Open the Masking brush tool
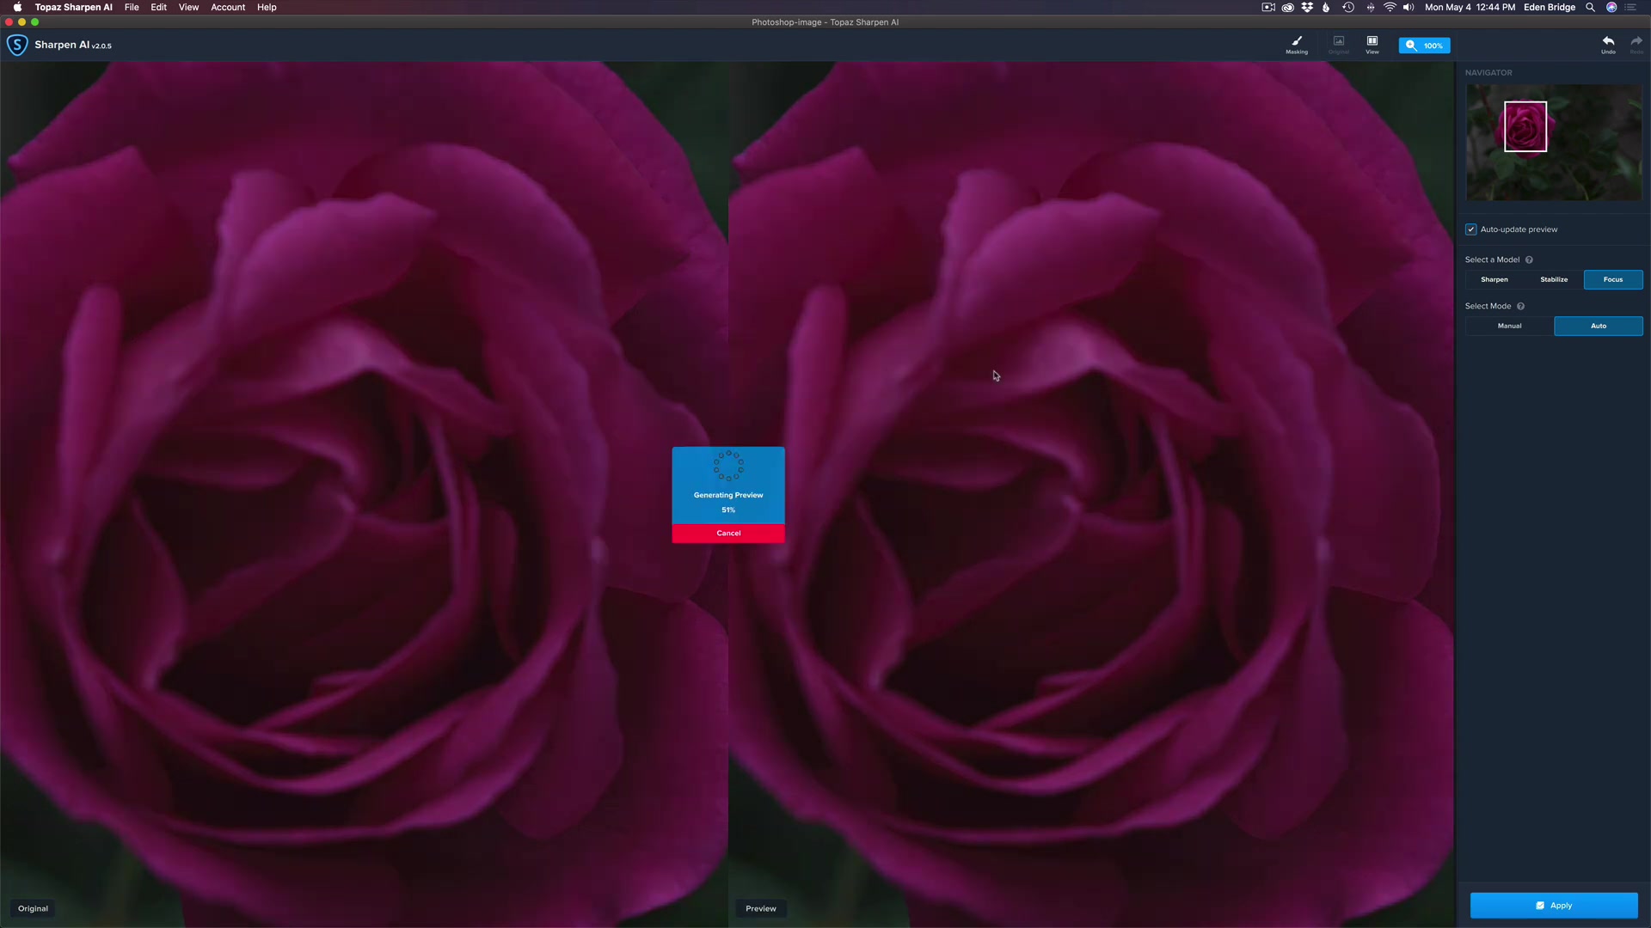1651x928 pixels. tap(1297, 45)
